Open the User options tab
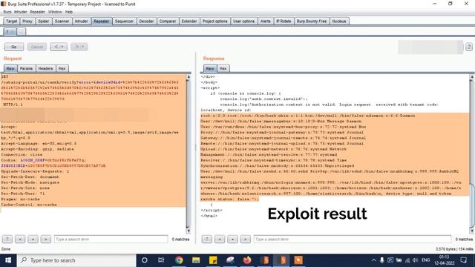Image resolution: width=475 pixels, height=267 pixels. tap(243, 22)
